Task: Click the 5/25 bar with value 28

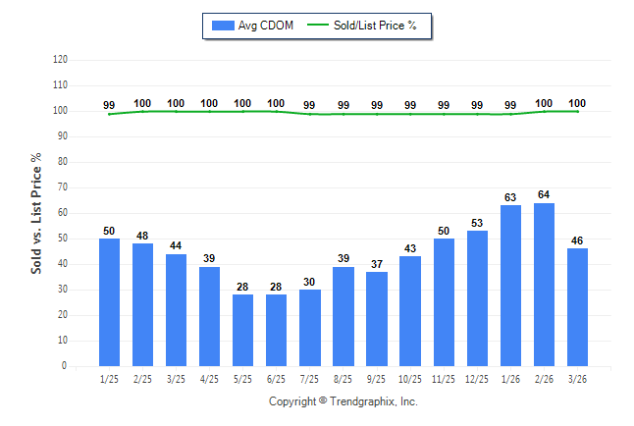Action: [x=242, y=330]
